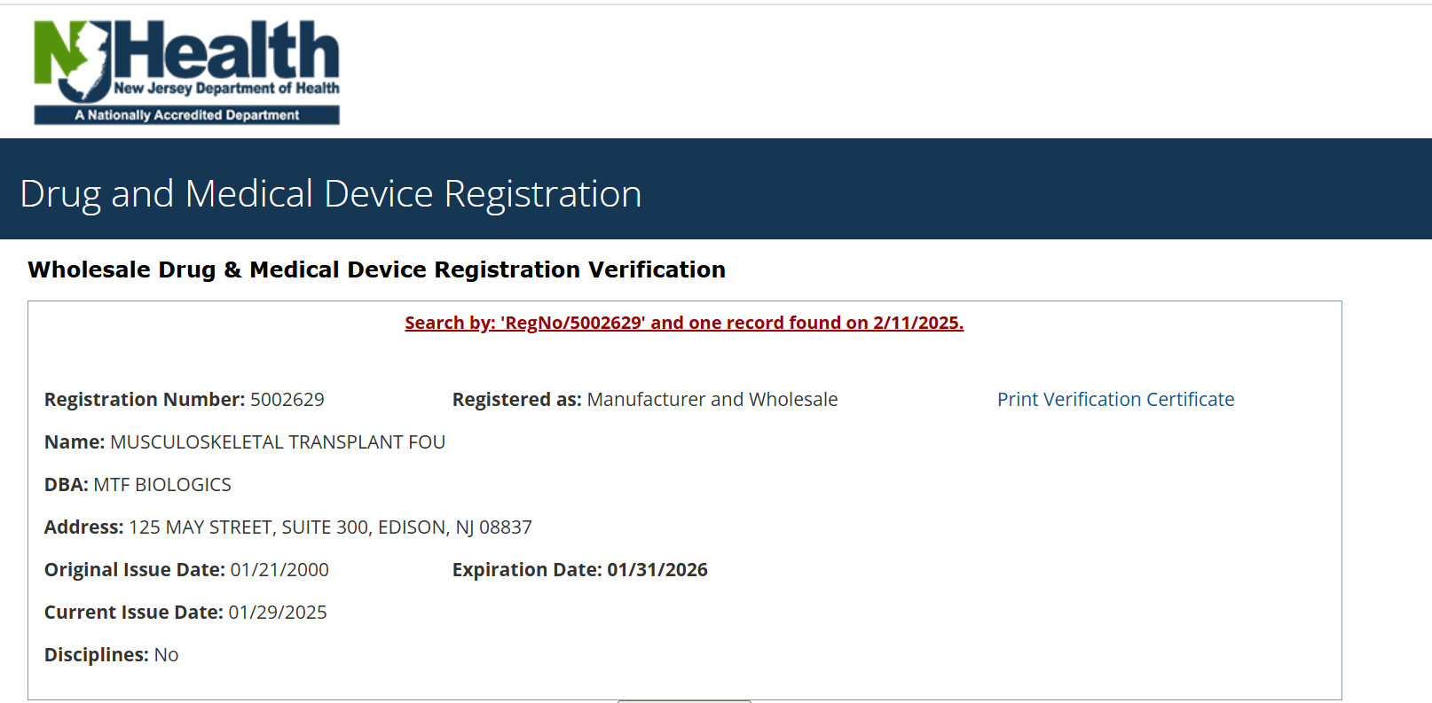Click the Expiration Date 01/31/2026
Screen dimensions: 1432x703
click(657, 569)
